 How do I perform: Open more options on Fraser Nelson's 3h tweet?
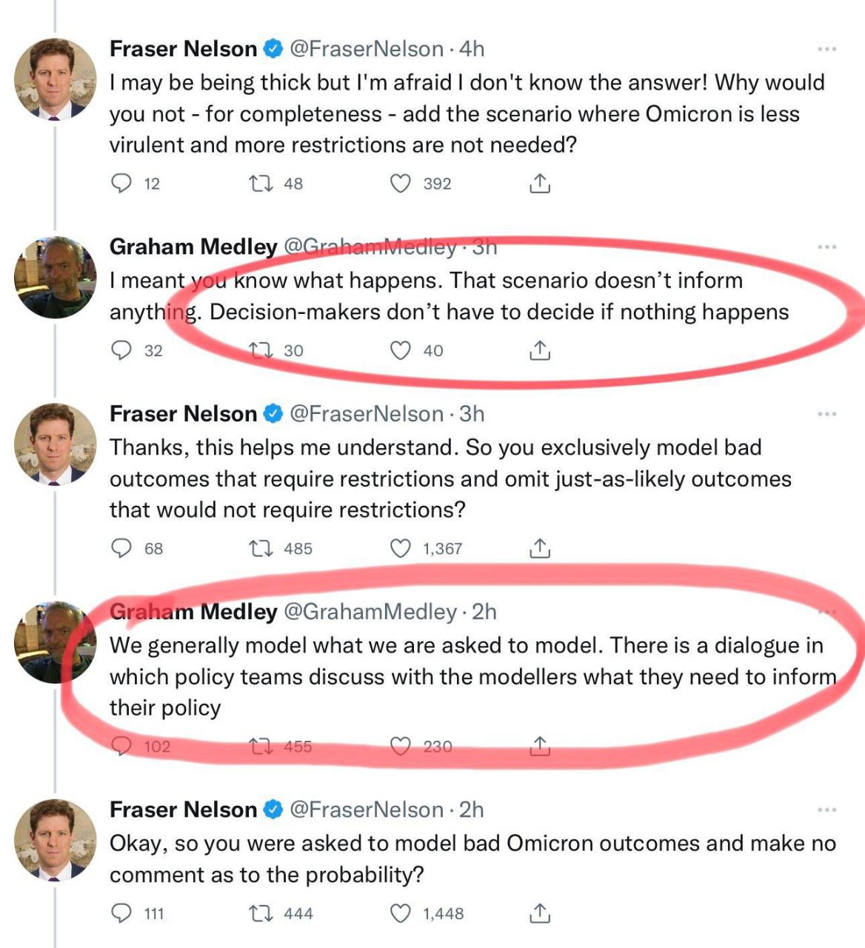826,413
